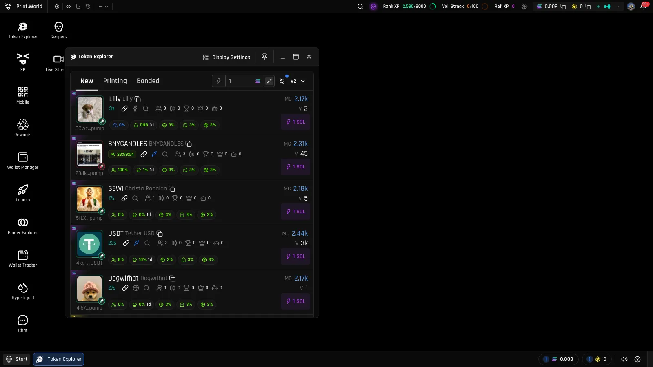Open the Mobile QR shortcut
Image resolution: width=653 pixels, height=367 pixels.
point(23,95)
